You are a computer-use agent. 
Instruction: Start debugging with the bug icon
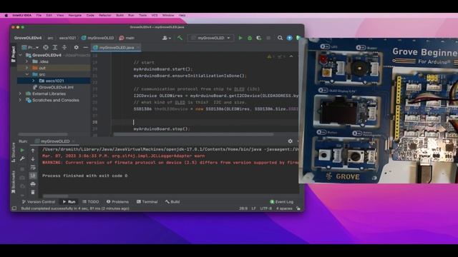[250, 38]
